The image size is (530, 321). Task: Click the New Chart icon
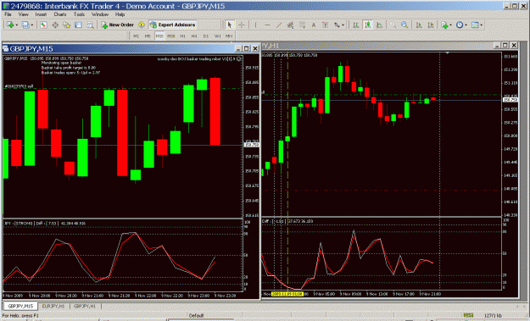pyautogui.click(x=10, y=25)
